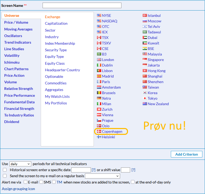Check the TM alert checkbox

[x=54, y=182]
